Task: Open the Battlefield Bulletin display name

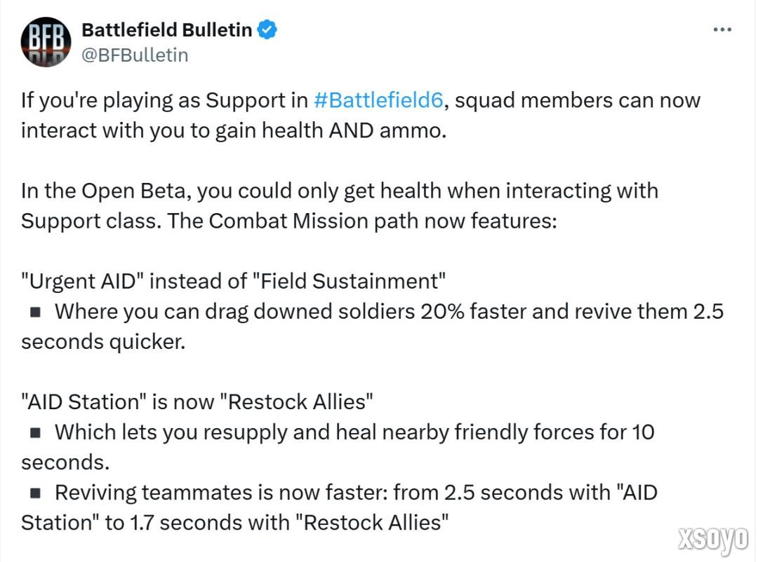Action: click(x=167, y=29)
